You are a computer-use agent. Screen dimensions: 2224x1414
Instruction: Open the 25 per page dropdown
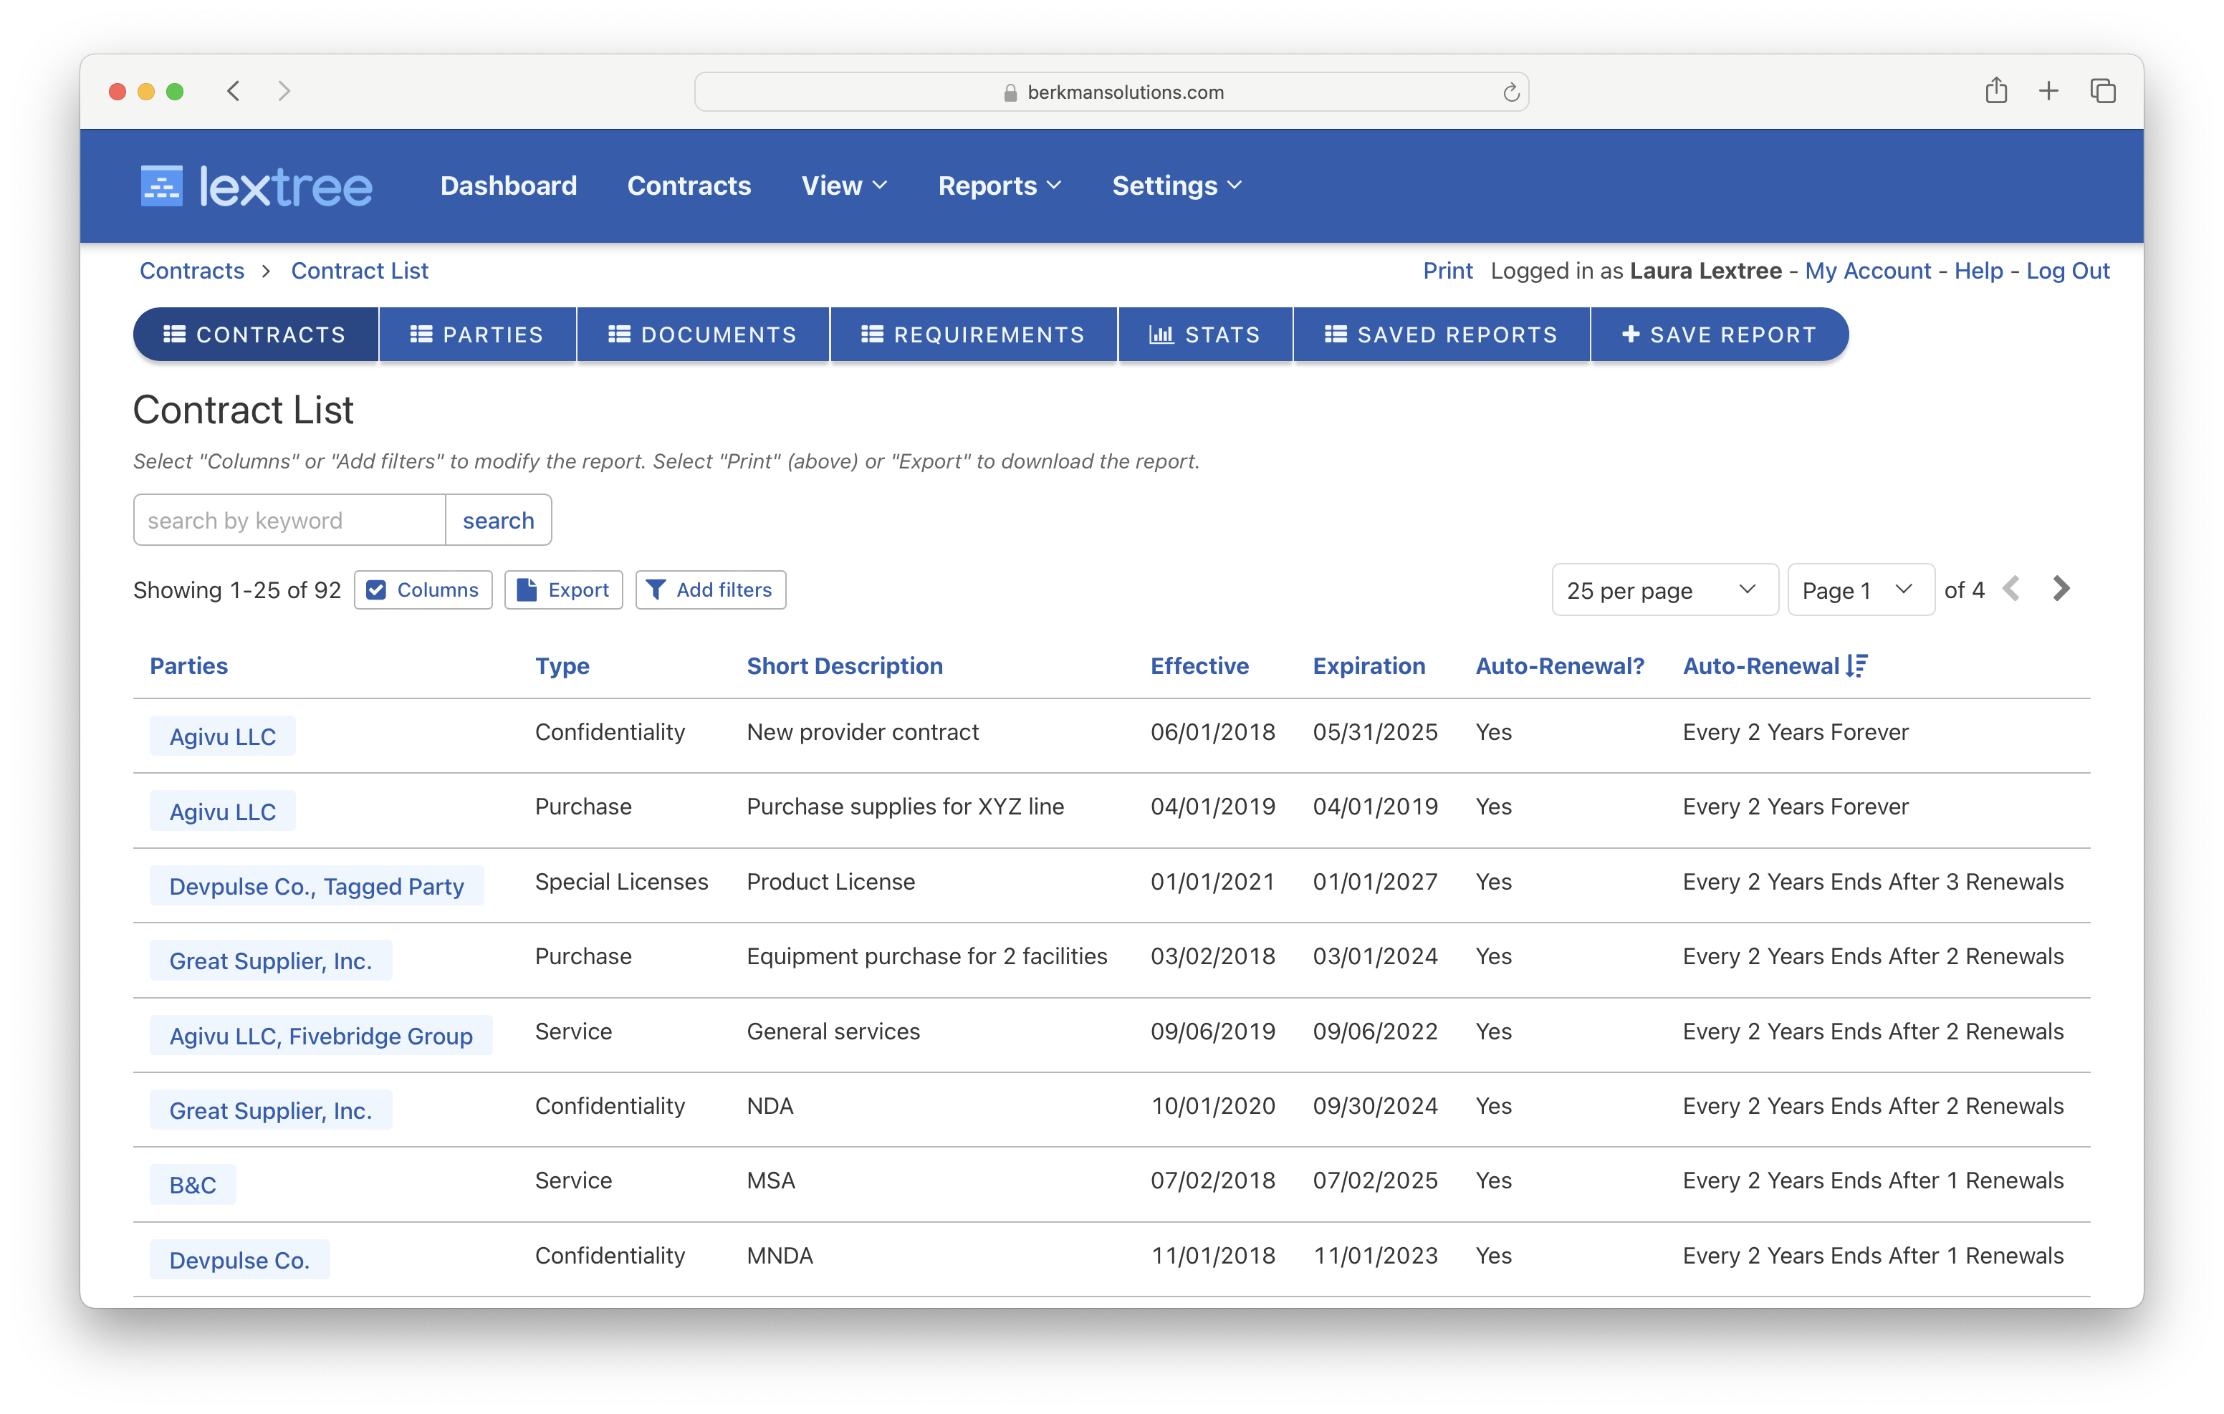tap(1664, 590)
